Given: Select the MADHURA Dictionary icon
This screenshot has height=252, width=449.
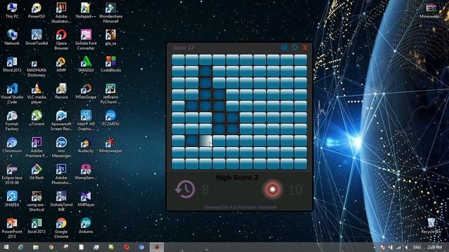Looking at the screenshot, I should pos(36,66).
